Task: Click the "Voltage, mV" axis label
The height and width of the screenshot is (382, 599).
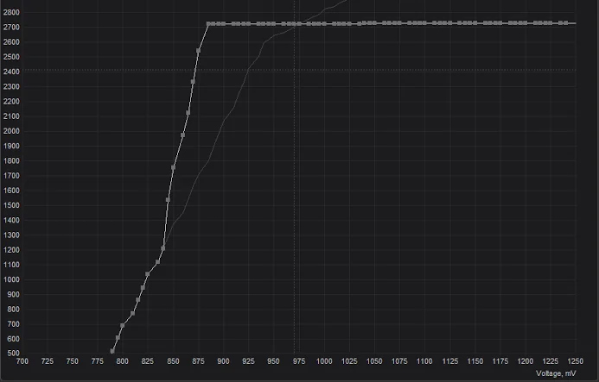Action: 556,373
